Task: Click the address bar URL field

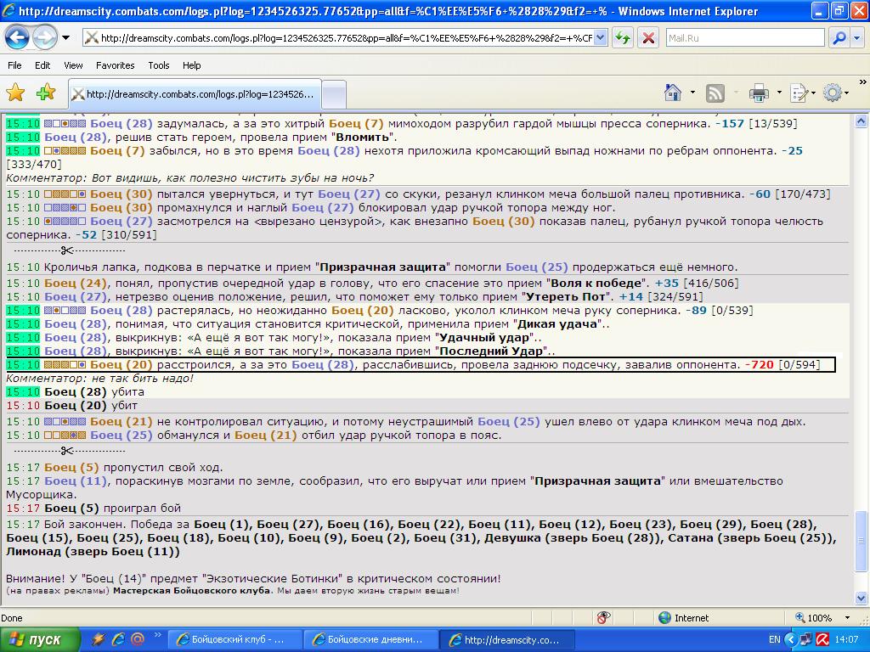Action: 338,37
